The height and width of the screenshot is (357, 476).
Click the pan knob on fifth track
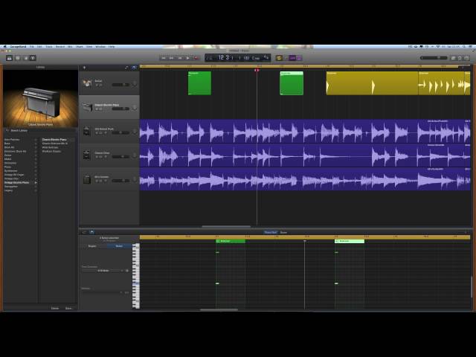pyautogui.click(x=134, y=180)
